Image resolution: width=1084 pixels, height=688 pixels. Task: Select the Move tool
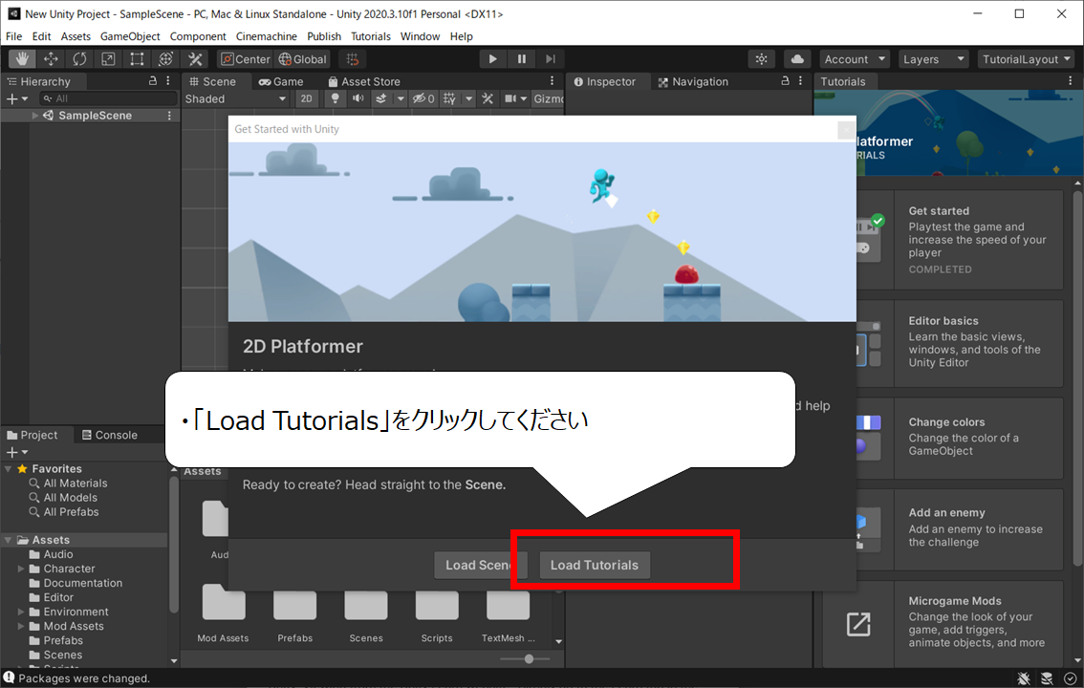click(51, 59)
